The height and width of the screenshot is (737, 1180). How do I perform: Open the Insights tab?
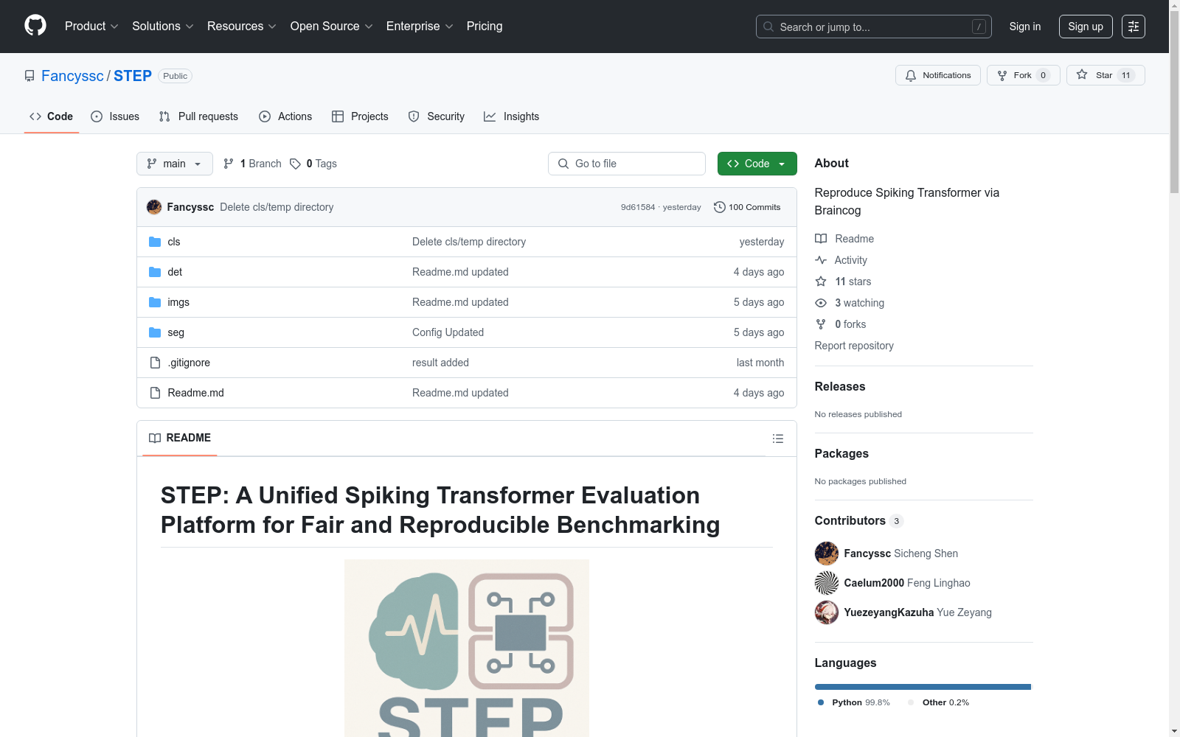click(x=512, y=116)
